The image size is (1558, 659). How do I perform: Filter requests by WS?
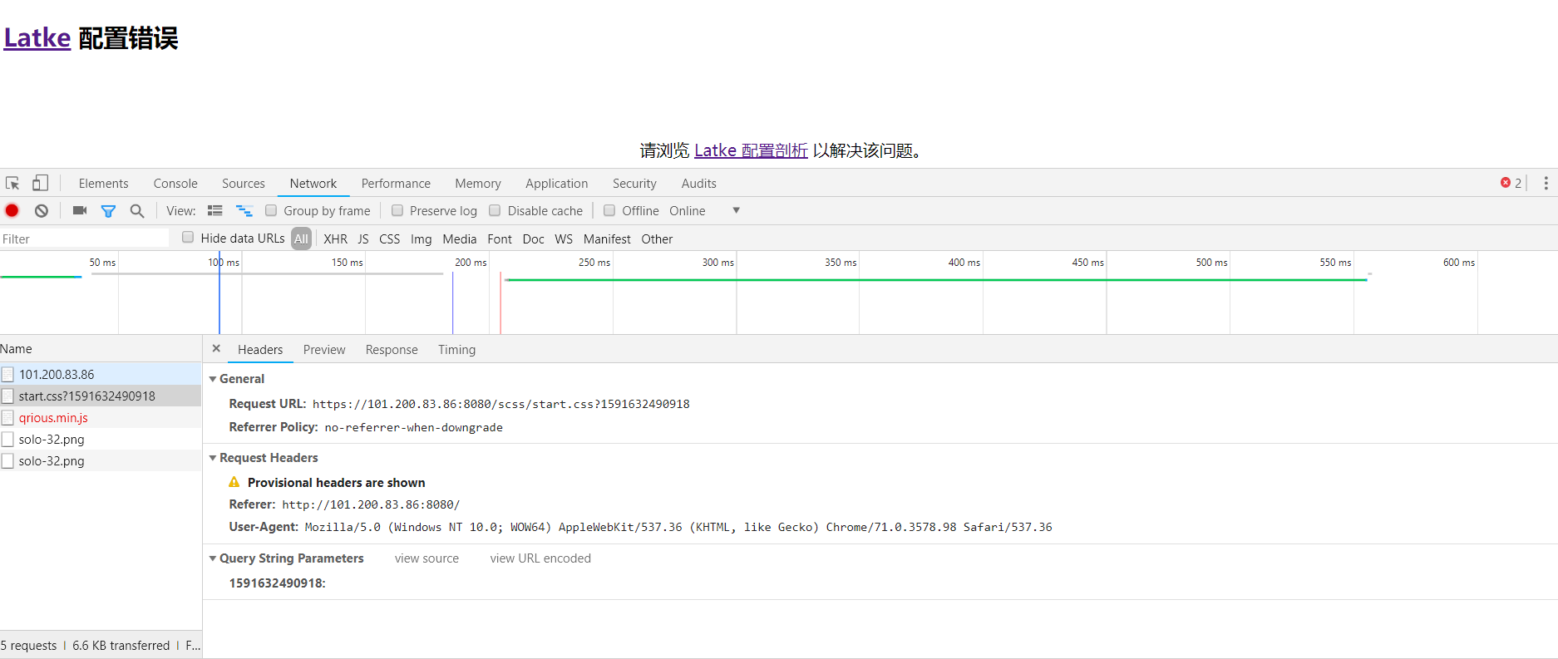click(564, 239)
